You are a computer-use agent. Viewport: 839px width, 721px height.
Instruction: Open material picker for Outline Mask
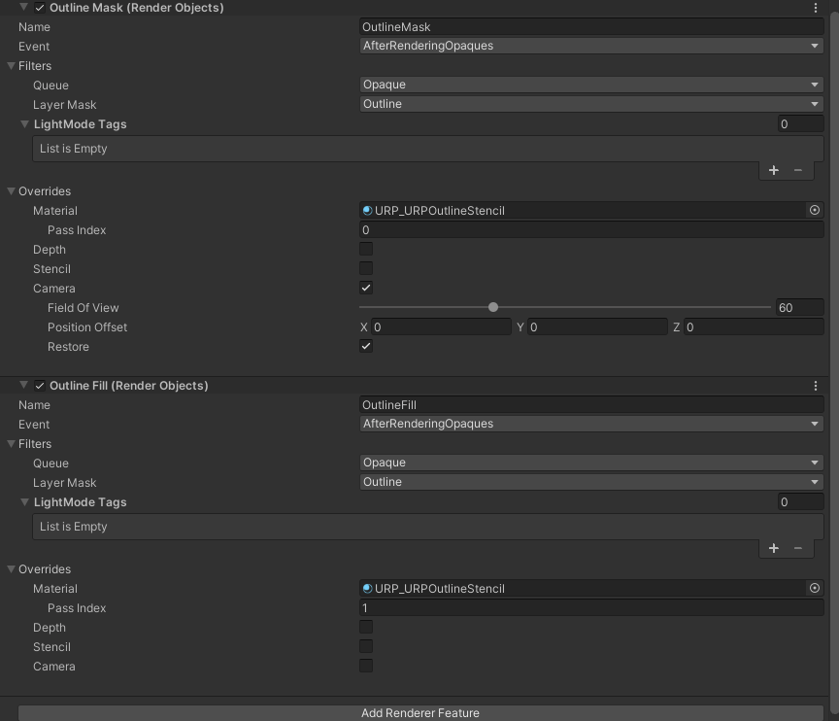(x=814, y=210)
